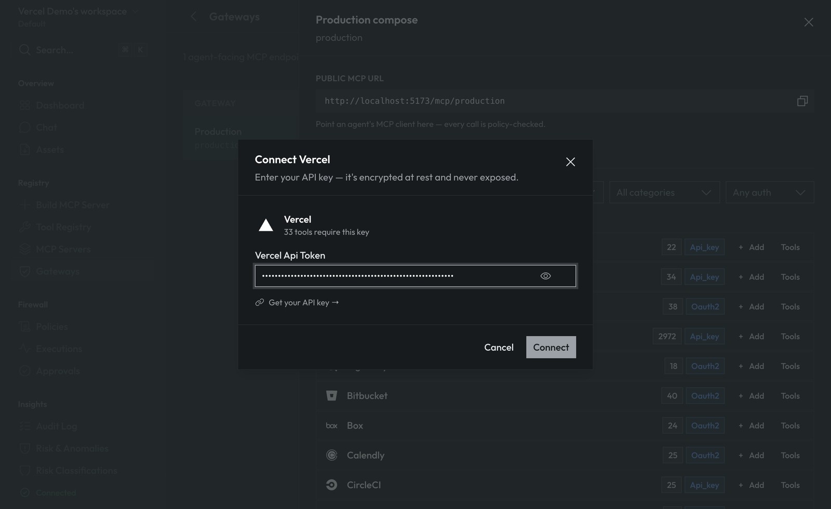The height and width of the screenshot is (509, 831).
Task: Click the Calendly icon
Action: click(331, 455)
